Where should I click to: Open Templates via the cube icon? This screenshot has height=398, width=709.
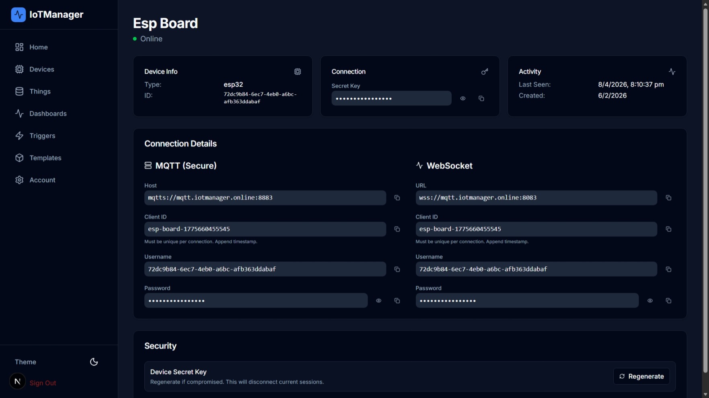pyautogui.click(x=19, y=158)
